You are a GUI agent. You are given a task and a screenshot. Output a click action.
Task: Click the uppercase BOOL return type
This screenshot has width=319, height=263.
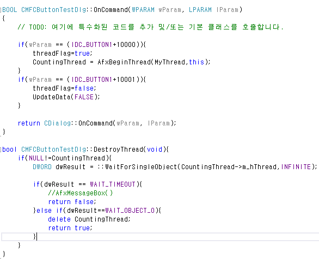(x=10, y=10)
